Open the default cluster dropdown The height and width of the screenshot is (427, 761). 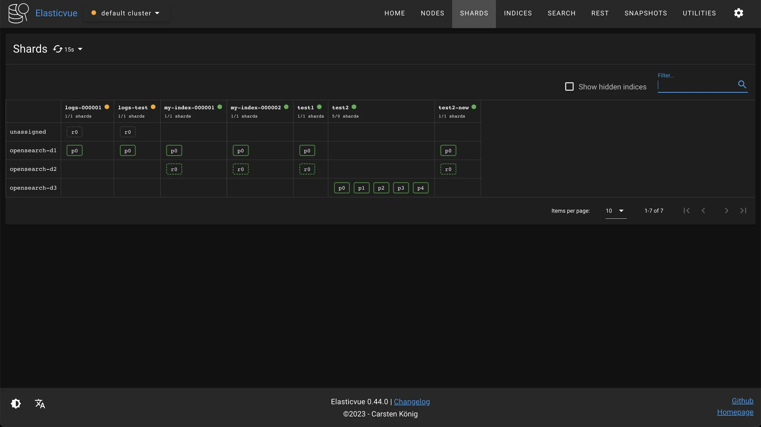pos(127,13)
